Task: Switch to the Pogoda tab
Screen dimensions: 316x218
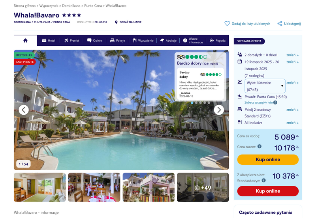Action: tap(218, 41)
